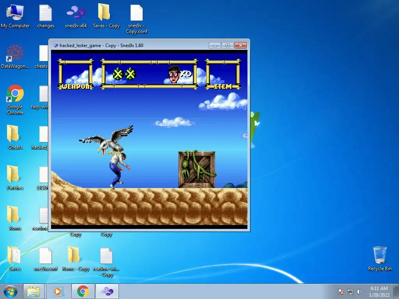Screen dimensions: 399x299
Task: Open Google Chrome from the taskbar
Action: coord(83,291)
